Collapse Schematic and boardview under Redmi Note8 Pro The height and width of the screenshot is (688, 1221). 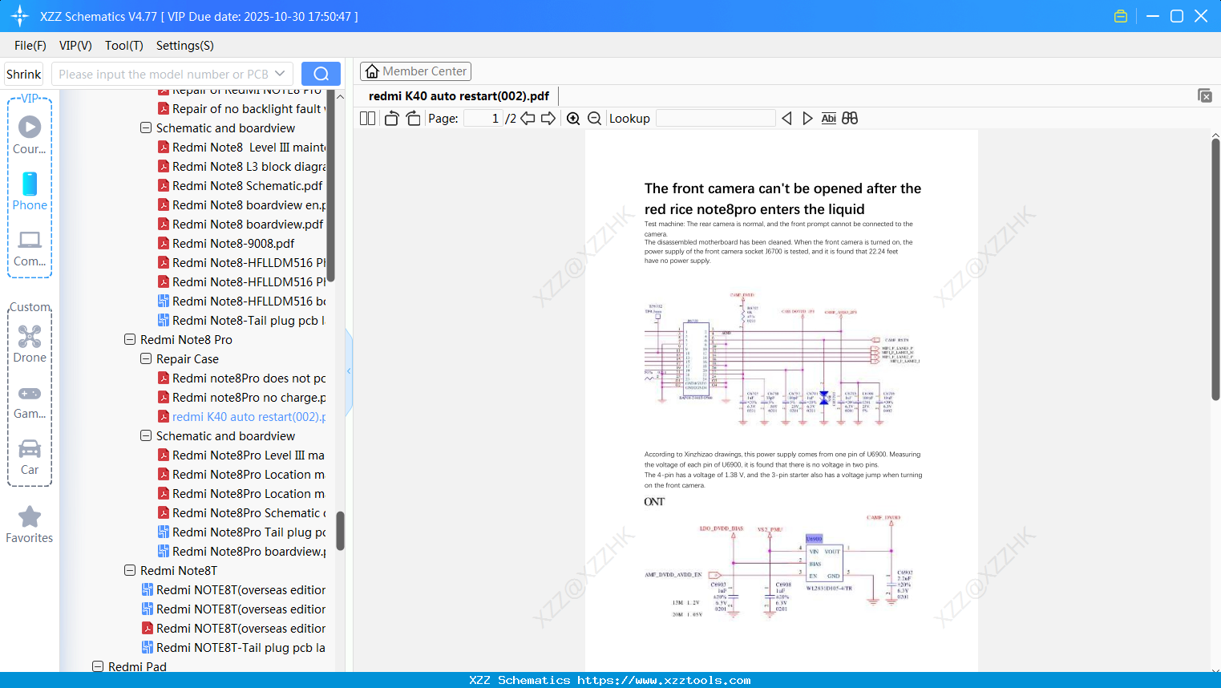(x=146, y=436)
